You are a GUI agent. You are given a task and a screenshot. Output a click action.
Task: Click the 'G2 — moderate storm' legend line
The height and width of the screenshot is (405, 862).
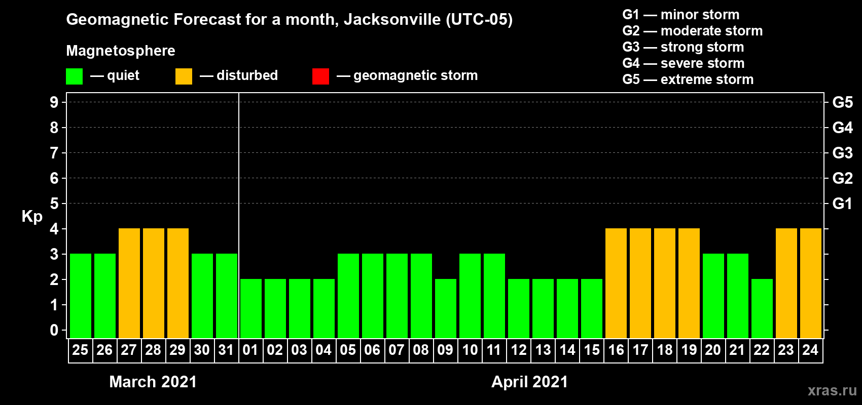[693, 31]
